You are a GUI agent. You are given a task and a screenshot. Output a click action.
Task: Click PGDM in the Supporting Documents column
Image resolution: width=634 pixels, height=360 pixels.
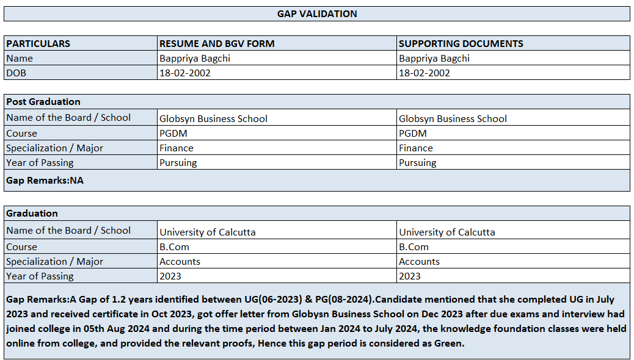coord(413,133)
